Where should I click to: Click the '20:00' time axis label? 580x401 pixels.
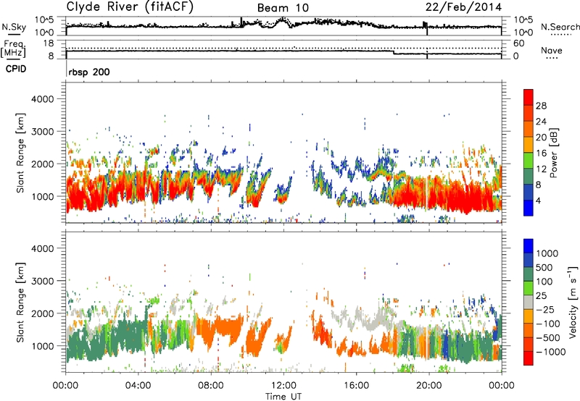pyautogui.click(x=428, y=386)
